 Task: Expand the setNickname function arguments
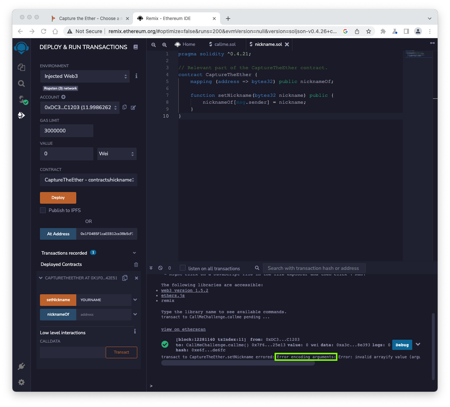[135, 300]
